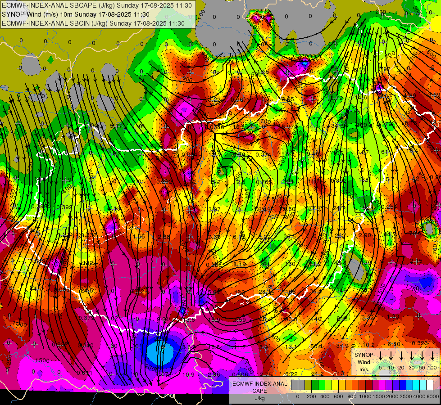Click the J/kg unit label in the legend
Viewport: 441px width, 405px height.
click(x=260, y=398)
